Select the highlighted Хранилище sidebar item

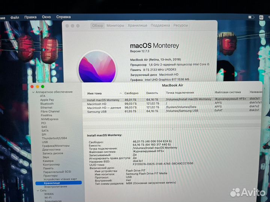tap(58, 183)
